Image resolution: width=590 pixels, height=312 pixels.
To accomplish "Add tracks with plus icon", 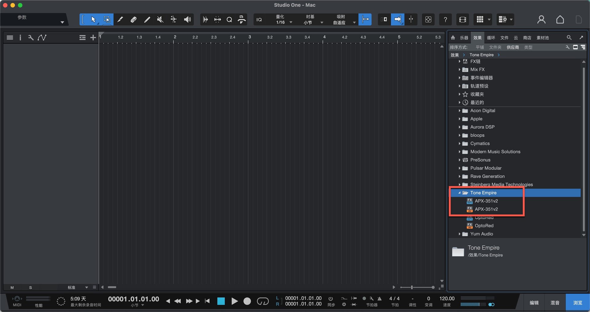I will coord(93,38).
